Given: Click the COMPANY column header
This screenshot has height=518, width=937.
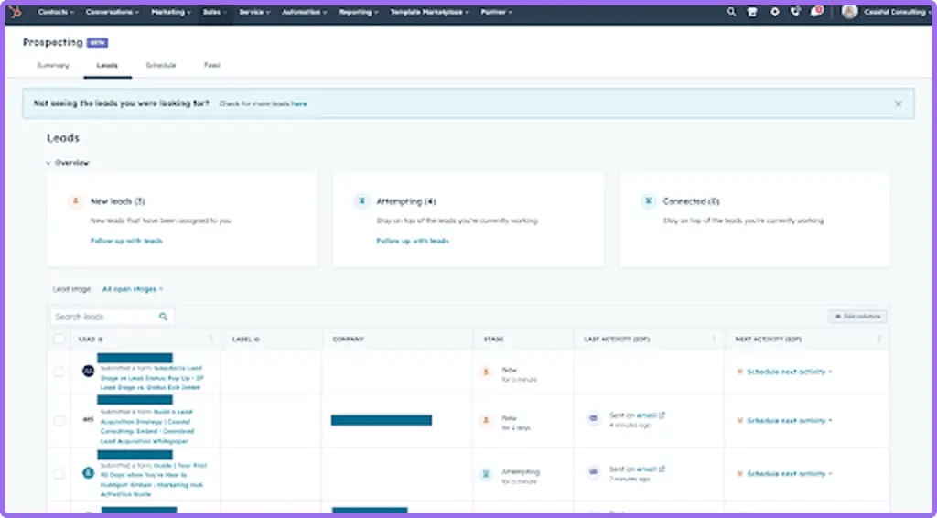Looking at the screenshot, I should pyautogui.click(x=349, y=340).
